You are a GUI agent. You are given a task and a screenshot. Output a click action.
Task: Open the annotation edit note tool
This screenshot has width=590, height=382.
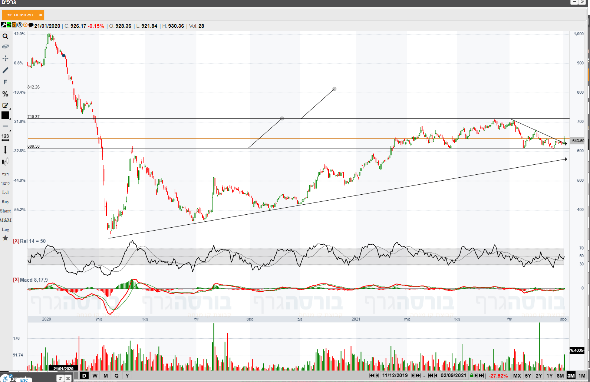coord(5,105)
